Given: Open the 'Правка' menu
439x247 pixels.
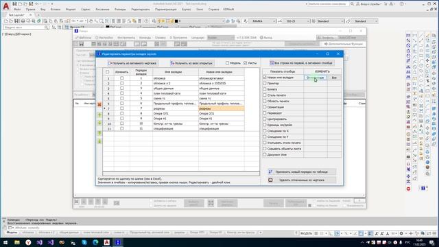Looking at the screenshot, I should pyautogui.click(x=30, y=9).
